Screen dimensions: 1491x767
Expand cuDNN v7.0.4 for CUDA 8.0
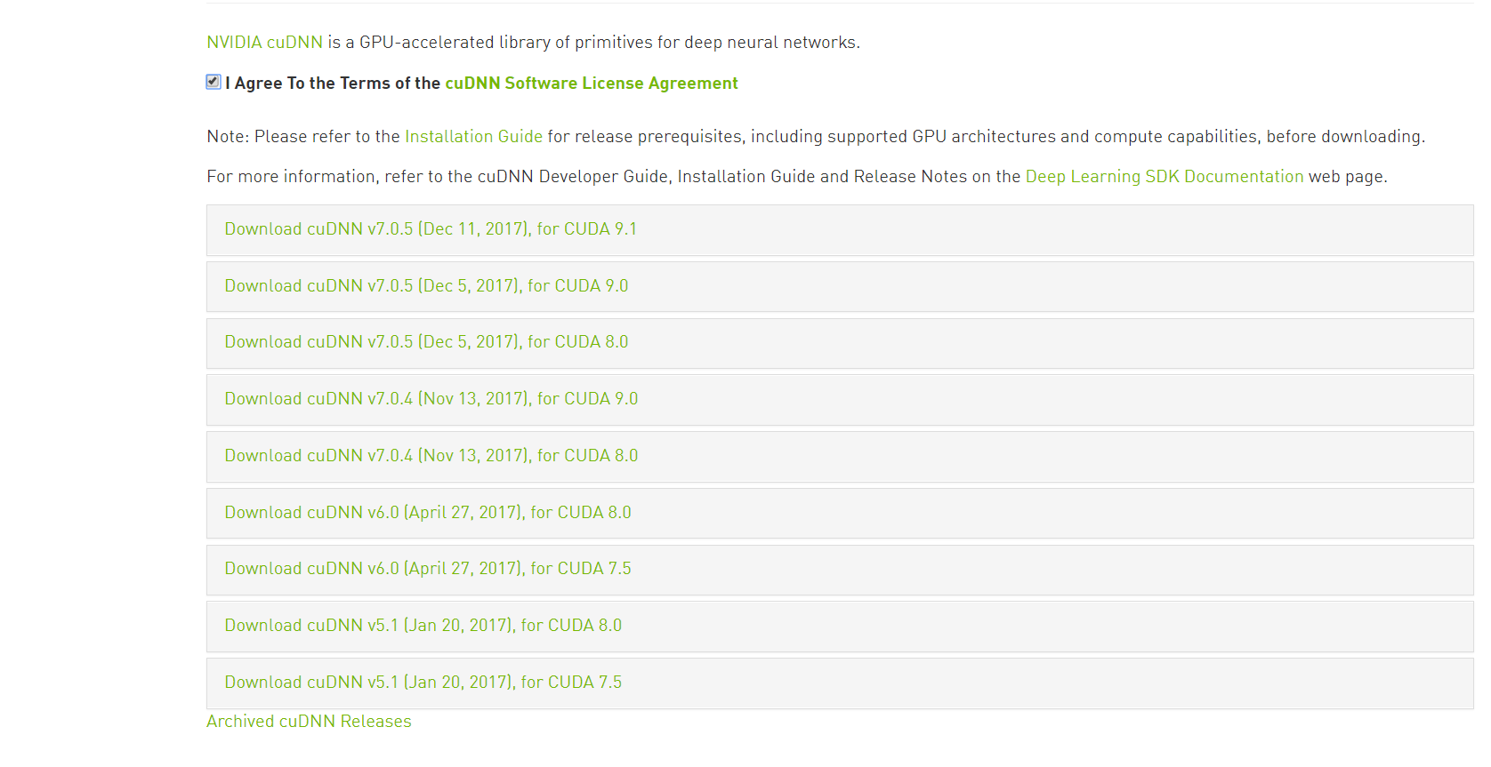pos(431,456)
